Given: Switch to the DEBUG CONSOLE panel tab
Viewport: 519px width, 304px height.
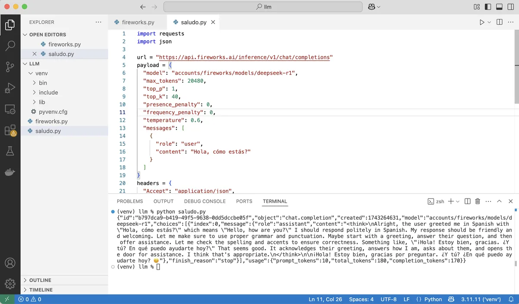Looking at the screenshot, I should [205, 201].
